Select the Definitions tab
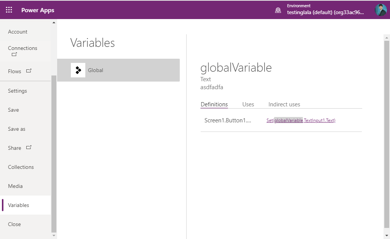390x239 pixels. point(214,104)
